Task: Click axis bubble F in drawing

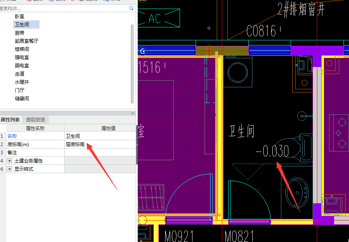Action: point(142,220)
